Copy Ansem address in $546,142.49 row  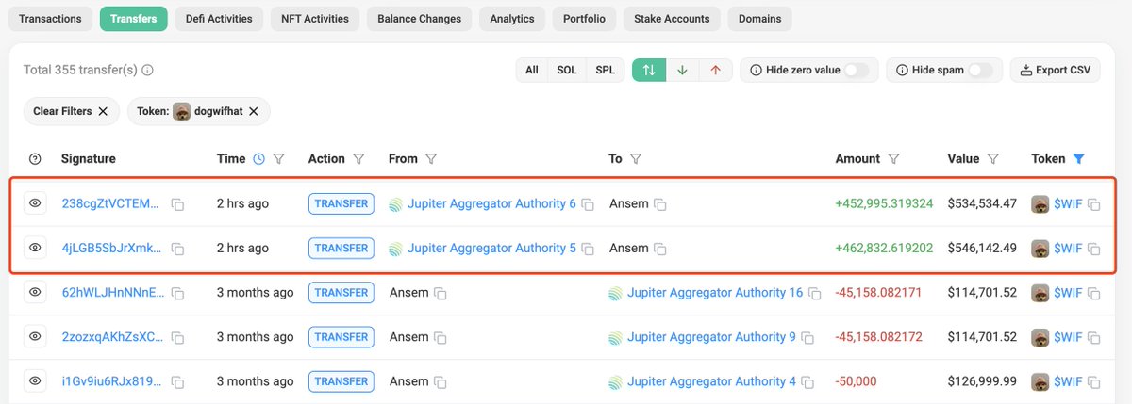[x=661, y=249]
